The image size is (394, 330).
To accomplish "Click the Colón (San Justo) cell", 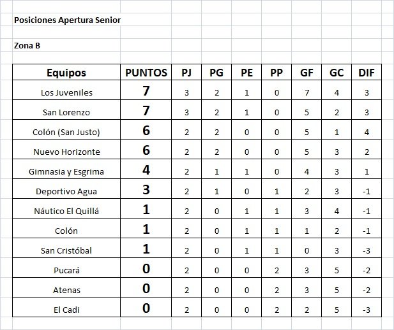I will [x=66, y=130].
